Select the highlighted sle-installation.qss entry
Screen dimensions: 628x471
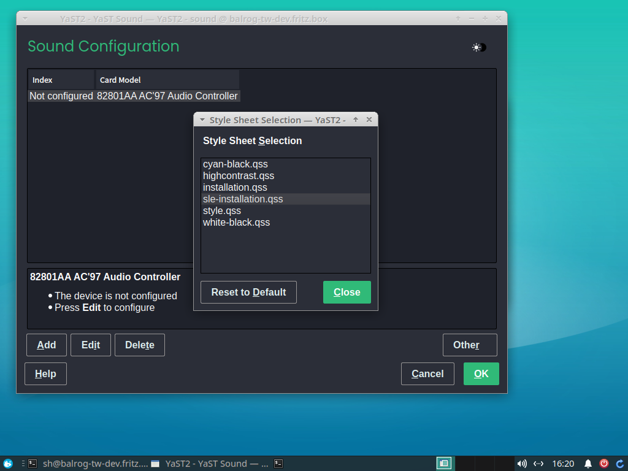click(286, 199)
